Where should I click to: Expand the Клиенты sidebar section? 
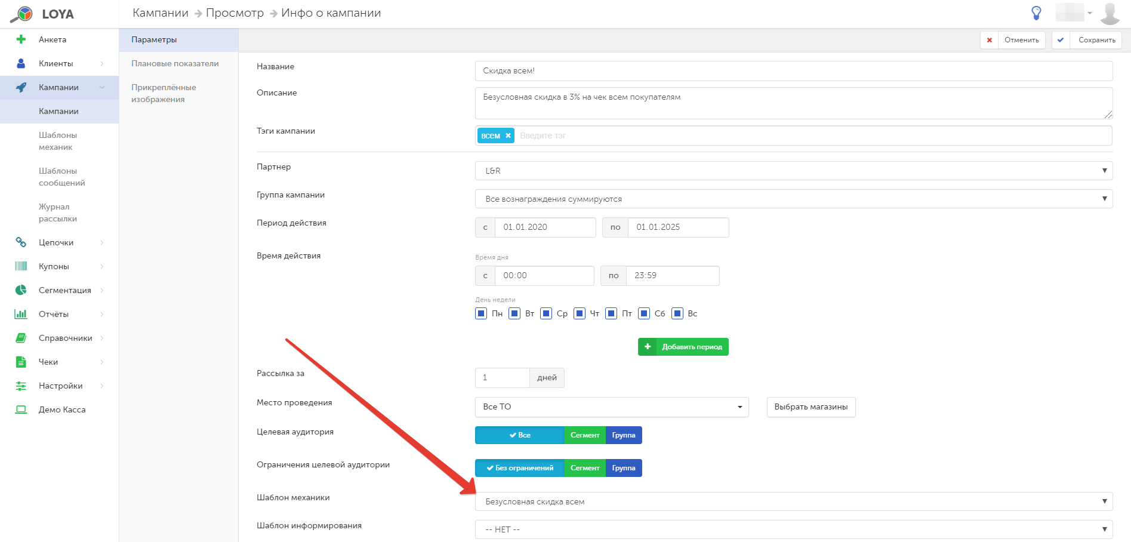point(102,63)
